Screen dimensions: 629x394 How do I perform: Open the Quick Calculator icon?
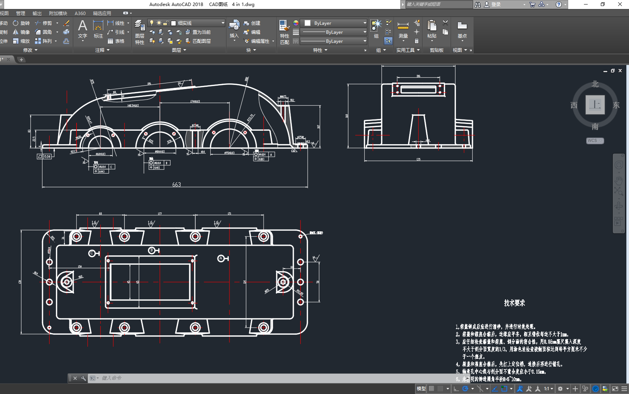(416, 41)
